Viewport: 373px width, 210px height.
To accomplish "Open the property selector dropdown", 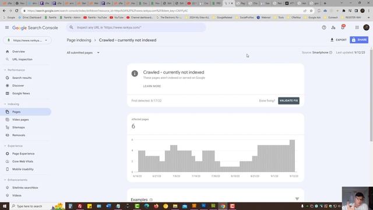I will (x=27, y=40).
